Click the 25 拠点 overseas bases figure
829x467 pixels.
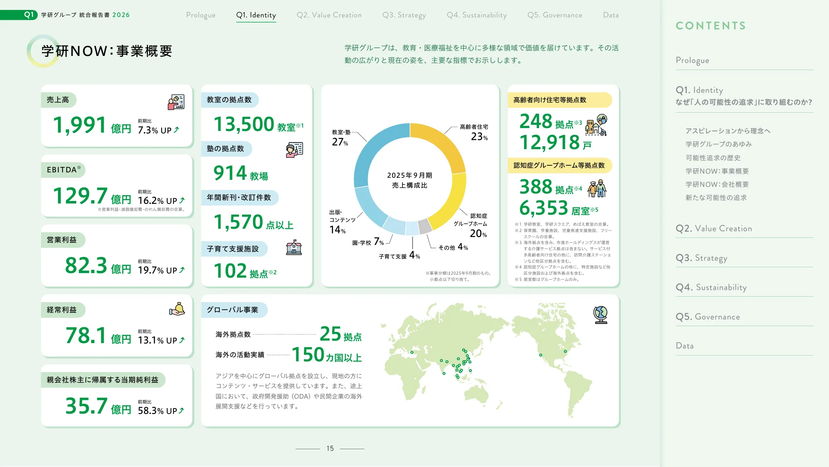click(340, 334)
